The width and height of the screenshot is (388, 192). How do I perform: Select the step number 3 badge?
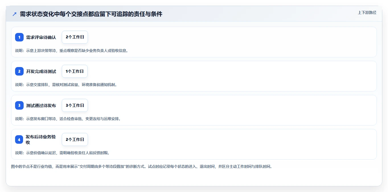19,105
